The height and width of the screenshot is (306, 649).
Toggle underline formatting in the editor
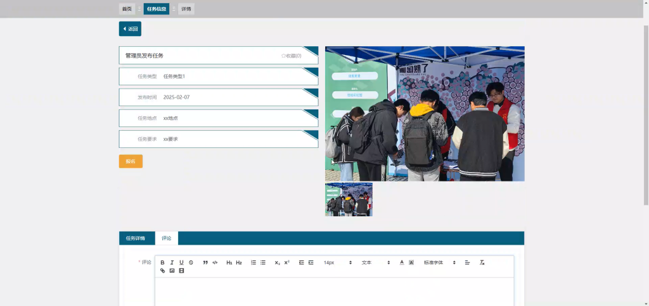(x=181, y=262)
